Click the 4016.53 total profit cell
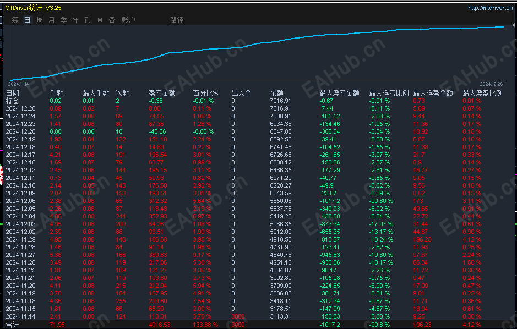The width and height of the screenshot is (517, 329). click(x=160, y=325)
